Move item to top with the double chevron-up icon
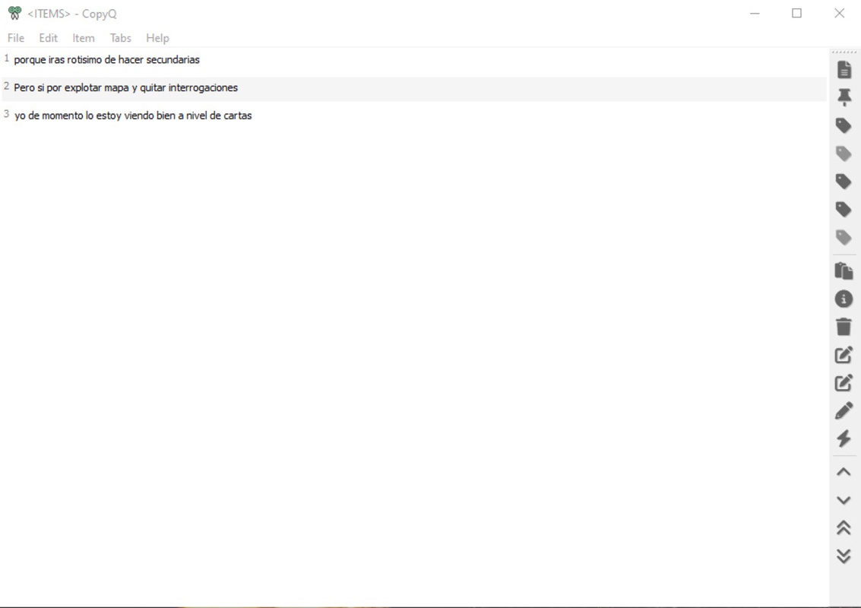This screenshot has height=608, width=861. [844, 527]
